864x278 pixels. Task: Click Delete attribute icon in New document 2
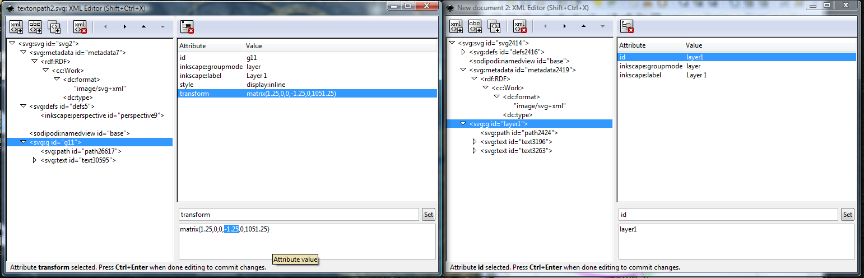point(626,26)
